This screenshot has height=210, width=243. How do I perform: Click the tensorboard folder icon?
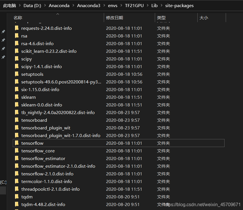[16, 120]
